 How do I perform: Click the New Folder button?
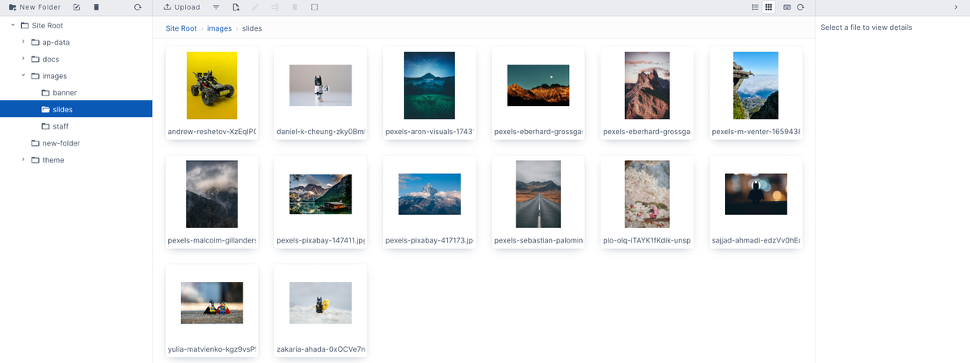coord(35,7)
